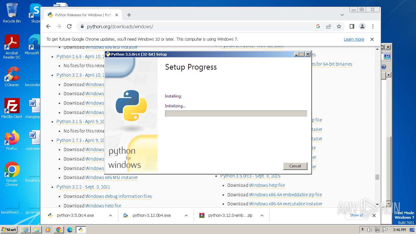Open FileZilla Client desktop icon
This screenshot has height=234, width=416.
tap(12, 109)
